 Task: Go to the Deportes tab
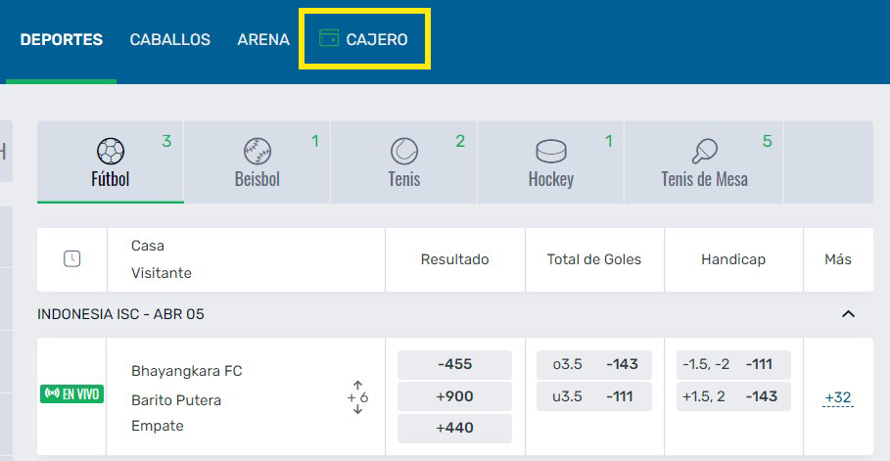coord(62,39)
